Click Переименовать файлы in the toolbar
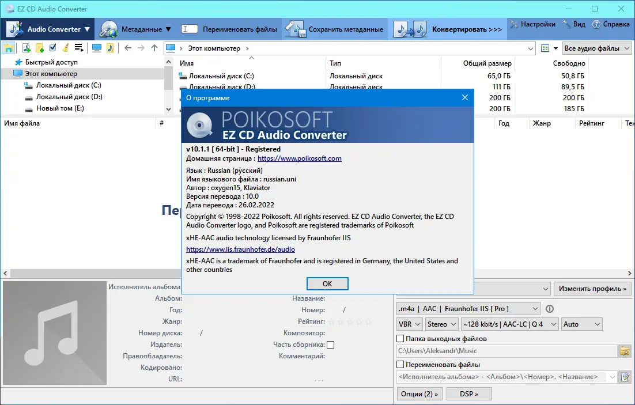The height and width of the screenshot is (405, 635). pyautogui.click(x=229, y=29)
